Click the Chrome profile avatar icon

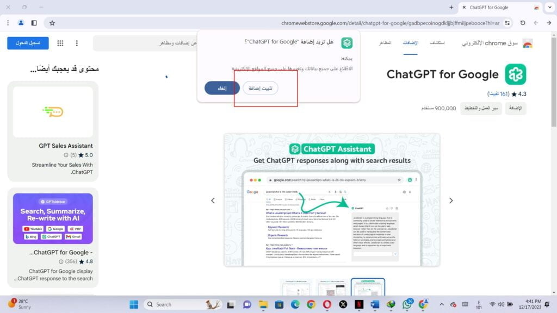click(x=21, y=23)
